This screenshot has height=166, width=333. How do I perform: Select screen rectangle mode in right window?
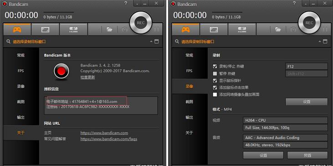tap(214, 29)
